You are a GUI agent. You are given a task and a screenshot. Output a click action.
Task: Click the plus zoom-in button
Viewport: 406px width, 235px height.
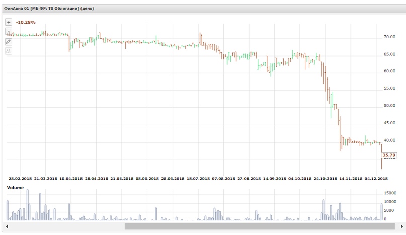click(8, 23)
